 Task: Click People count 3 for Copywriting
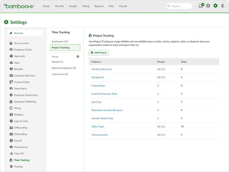coord(158,85)
